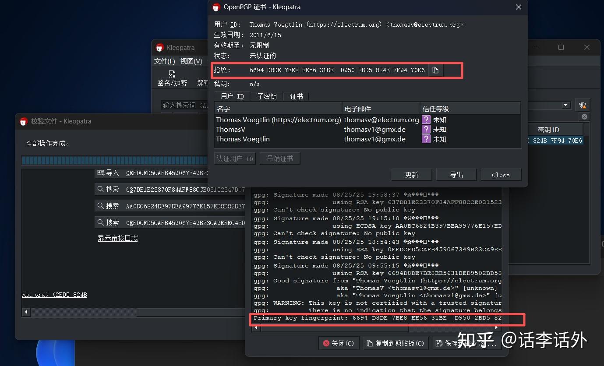Click the Kleopatra logo in the main window title
The height and width of the screenshot is (366, 604).
159,48
